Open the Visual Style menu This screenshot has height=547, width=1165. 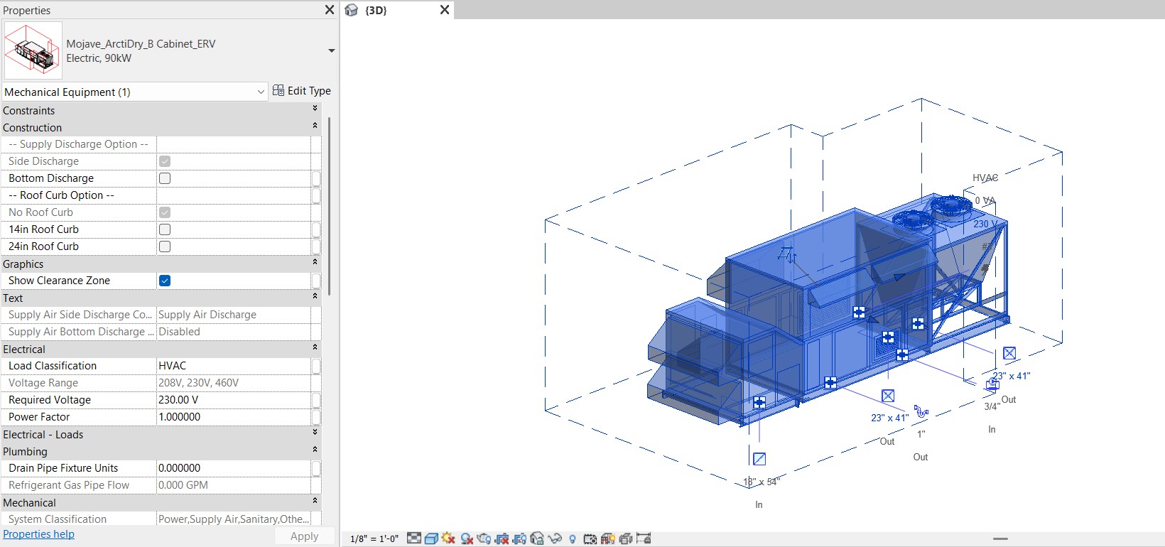[x=431, y=538]
